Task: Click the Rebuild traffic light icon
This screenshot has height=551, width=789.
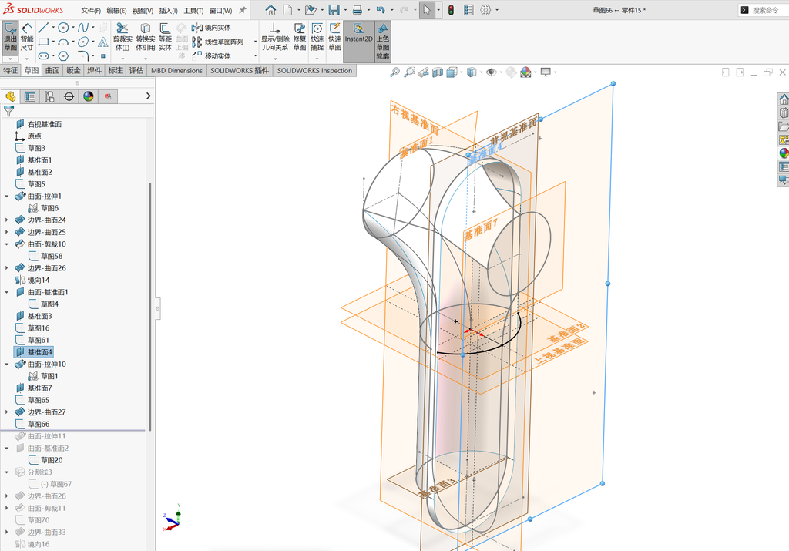Action: pyautogui.click(x=451, y=10)
